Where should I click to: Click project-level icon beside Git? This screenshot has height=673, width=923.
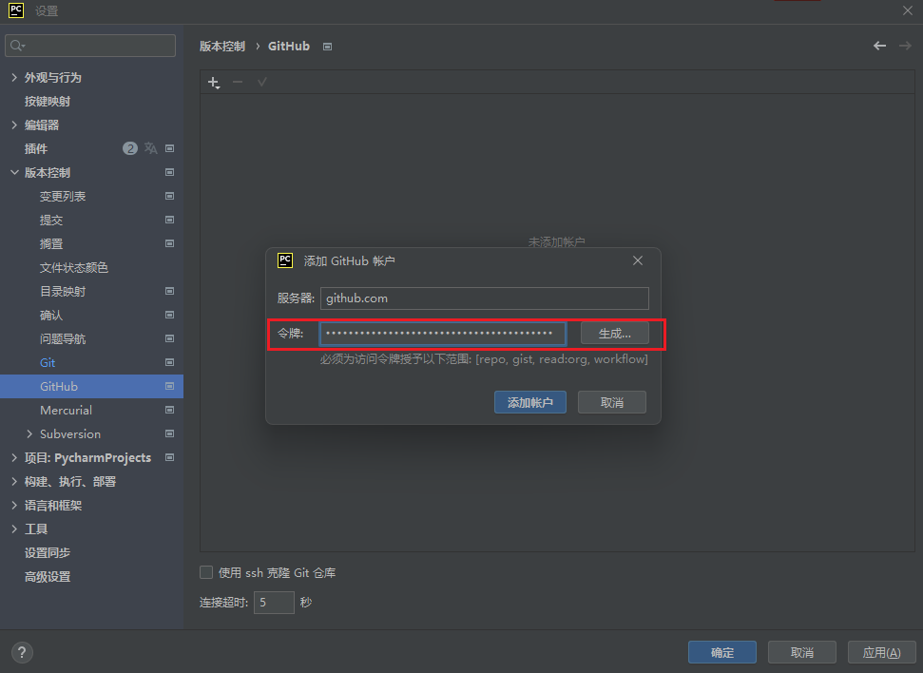coord(169,362)
